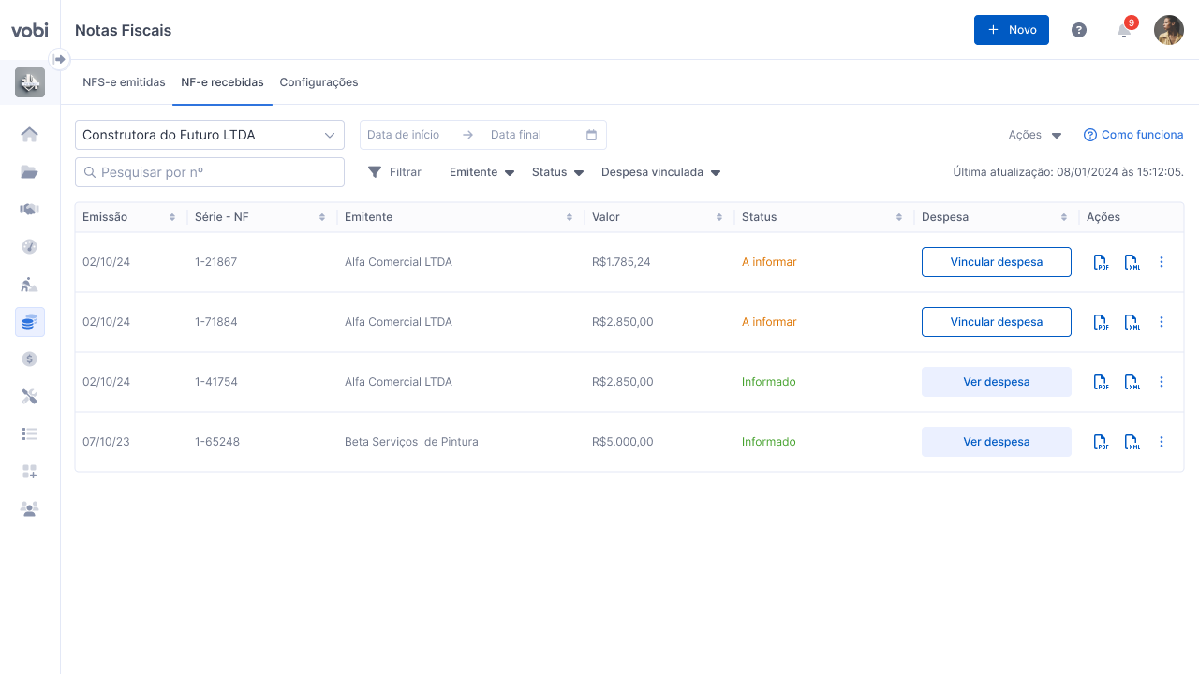
Task: Click the help question mark icon
Action: [x=1079, y=30]
